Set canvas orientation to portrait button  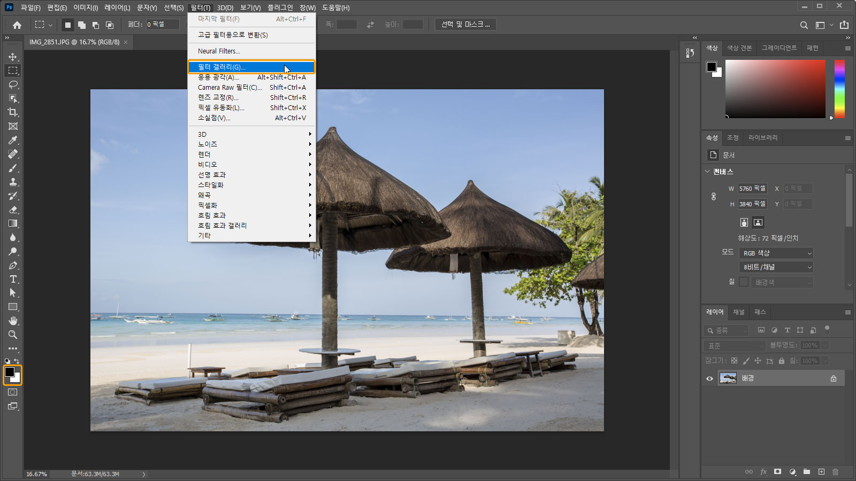744,222
